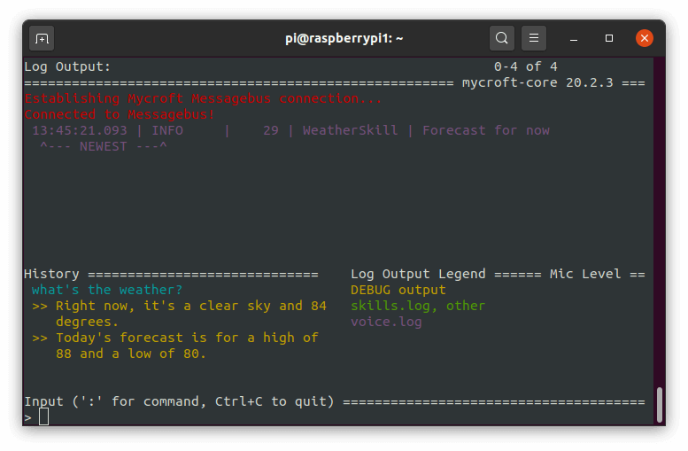Viewport: 688px width, 451px height.
Task: Close the terminal window
Action: [645, 38]
